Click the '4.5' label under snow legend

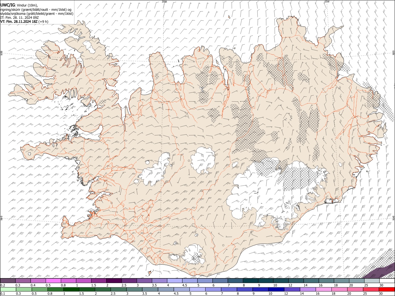[x=185, y=285]
